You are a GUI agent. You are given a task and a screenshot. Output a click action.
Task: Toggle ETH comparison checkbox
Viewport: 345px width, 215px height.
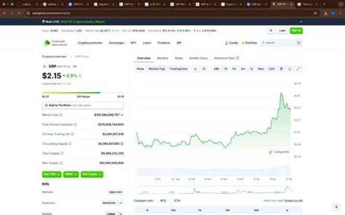171,201
